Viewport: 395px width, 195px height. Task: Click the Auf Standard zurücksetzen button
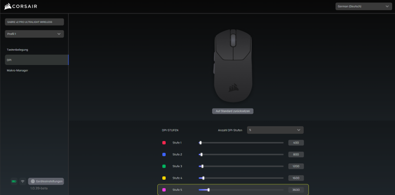(233, 111)
